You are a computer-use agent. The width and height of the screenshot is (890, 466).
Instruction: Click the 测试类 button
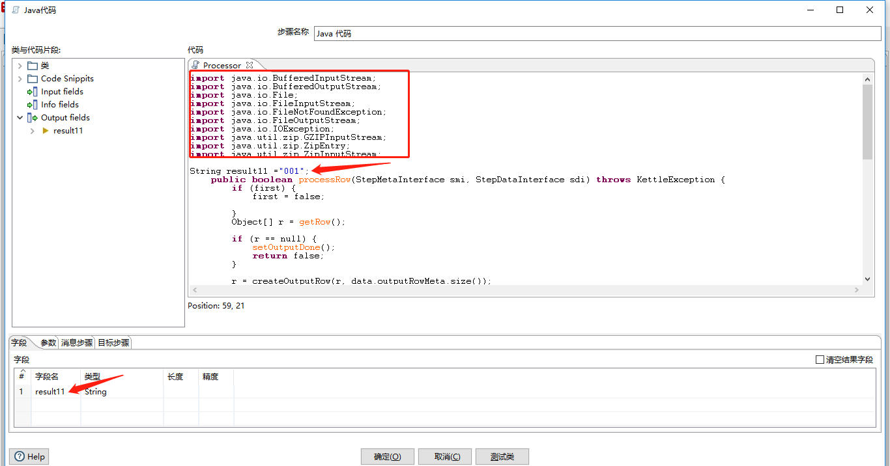coord(502,456)
